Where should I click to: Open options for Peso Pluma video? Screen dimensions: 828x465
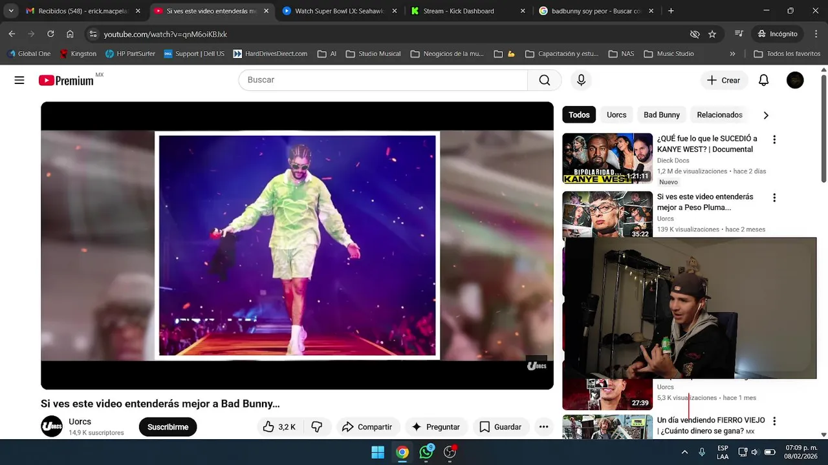(x=774, y=198)
